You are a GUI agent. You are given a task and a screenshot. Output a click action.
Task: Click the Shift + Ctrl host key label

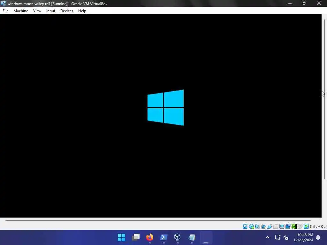tap(318, 226)
